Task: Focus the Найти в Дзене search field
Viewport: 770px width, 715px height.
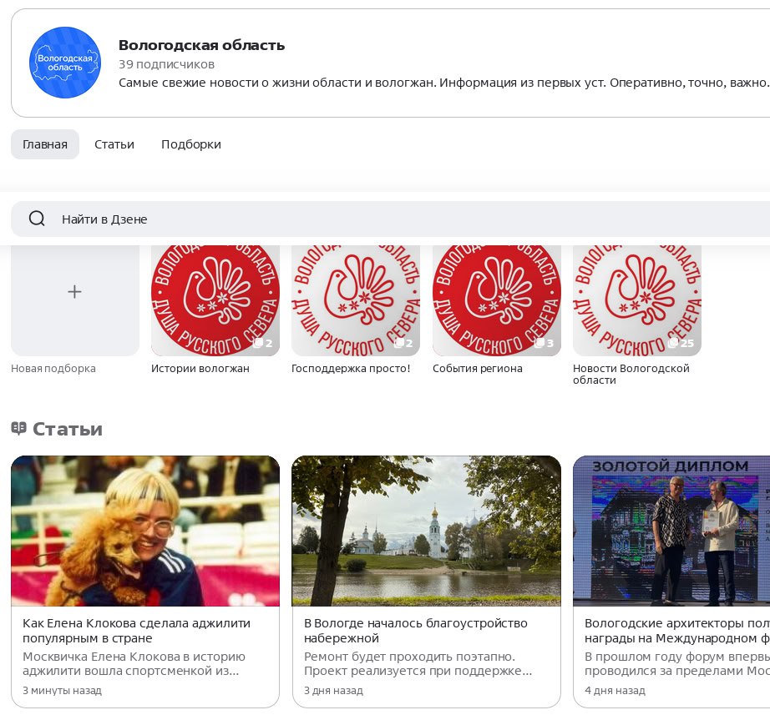Action: click(x=390, y=219)
